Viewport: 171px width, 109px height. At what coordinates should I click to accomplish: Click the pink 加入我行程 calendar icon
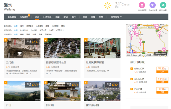pyautogui.click(x=142, y=5)
